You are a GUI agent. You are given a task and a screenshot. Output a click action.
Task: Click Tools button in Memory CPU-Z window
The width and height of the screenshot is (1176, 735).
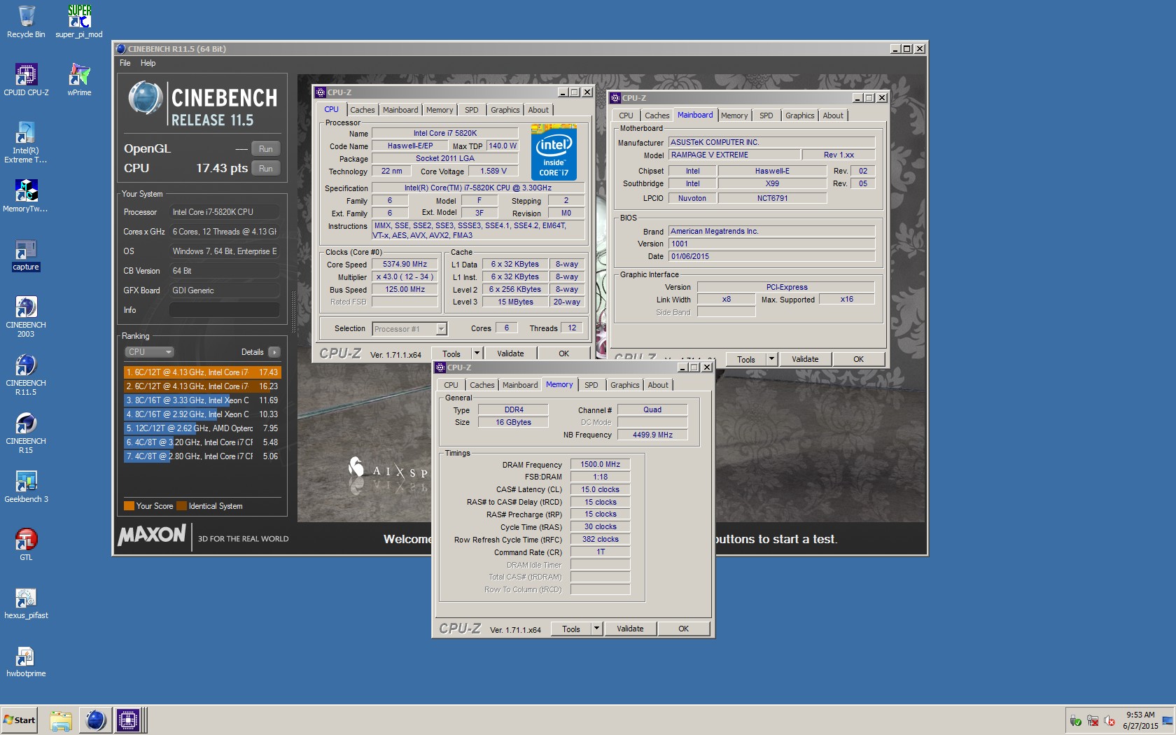click(571, 629)
